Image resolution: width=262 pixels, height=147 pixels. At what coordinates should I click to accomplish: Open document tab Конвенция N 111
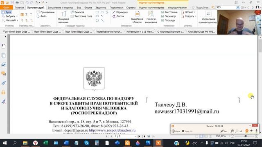[140, 31]
